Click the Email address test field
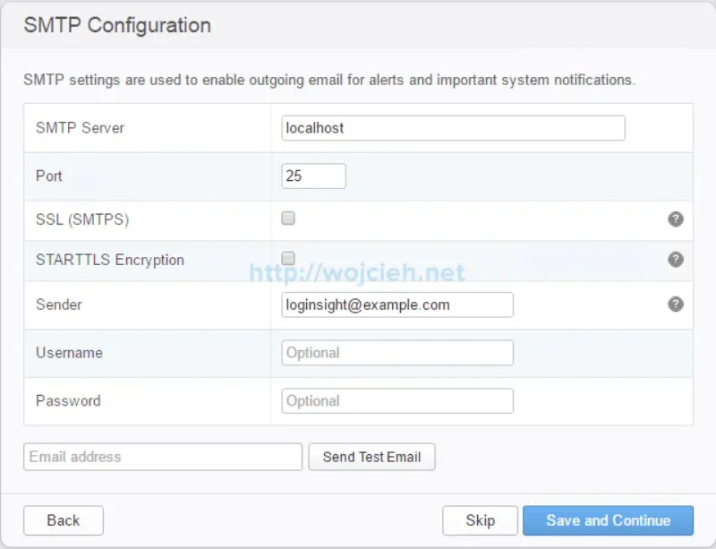 tap(162, 457)
